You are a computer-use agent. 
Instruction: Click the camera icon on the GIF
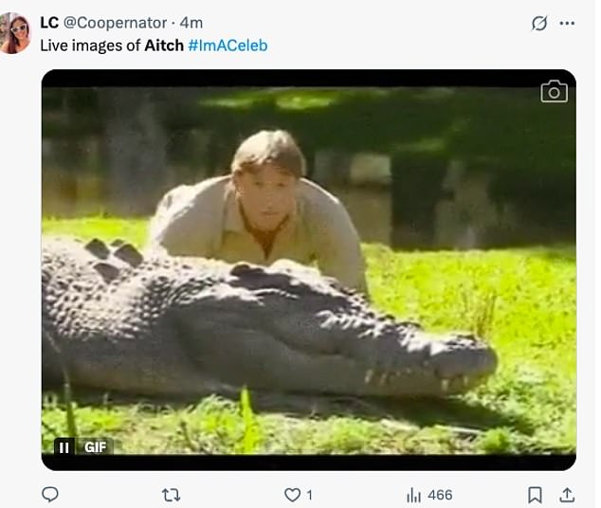pyautogui.click(x=554, y=91)
